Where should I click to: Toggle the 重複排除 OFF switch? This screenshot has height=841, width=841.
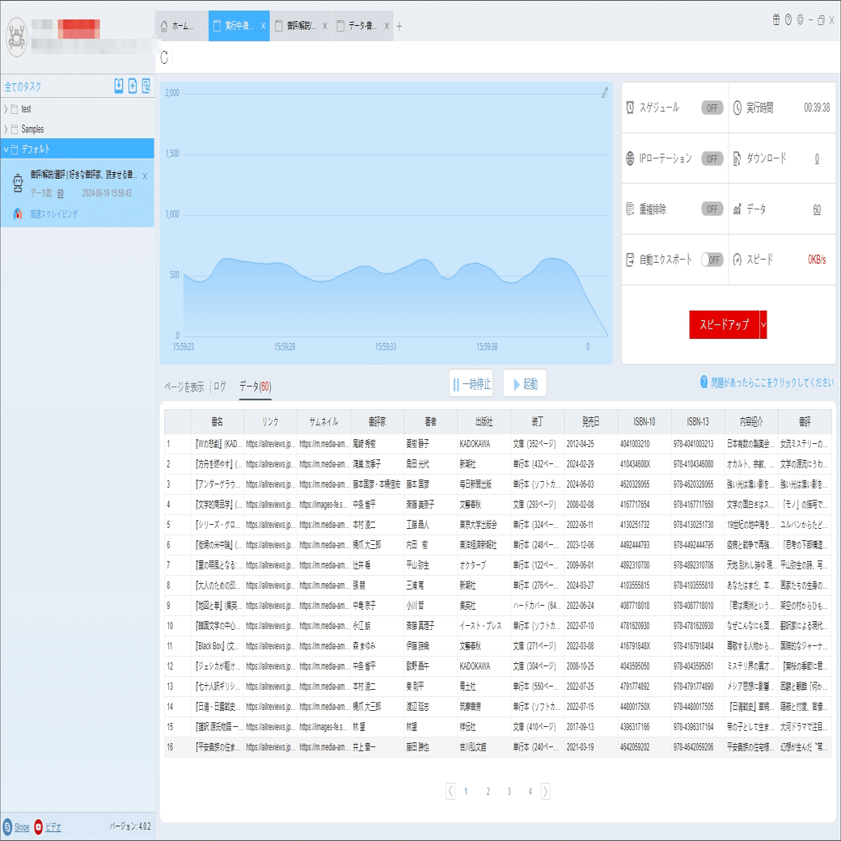coord(712,209)
